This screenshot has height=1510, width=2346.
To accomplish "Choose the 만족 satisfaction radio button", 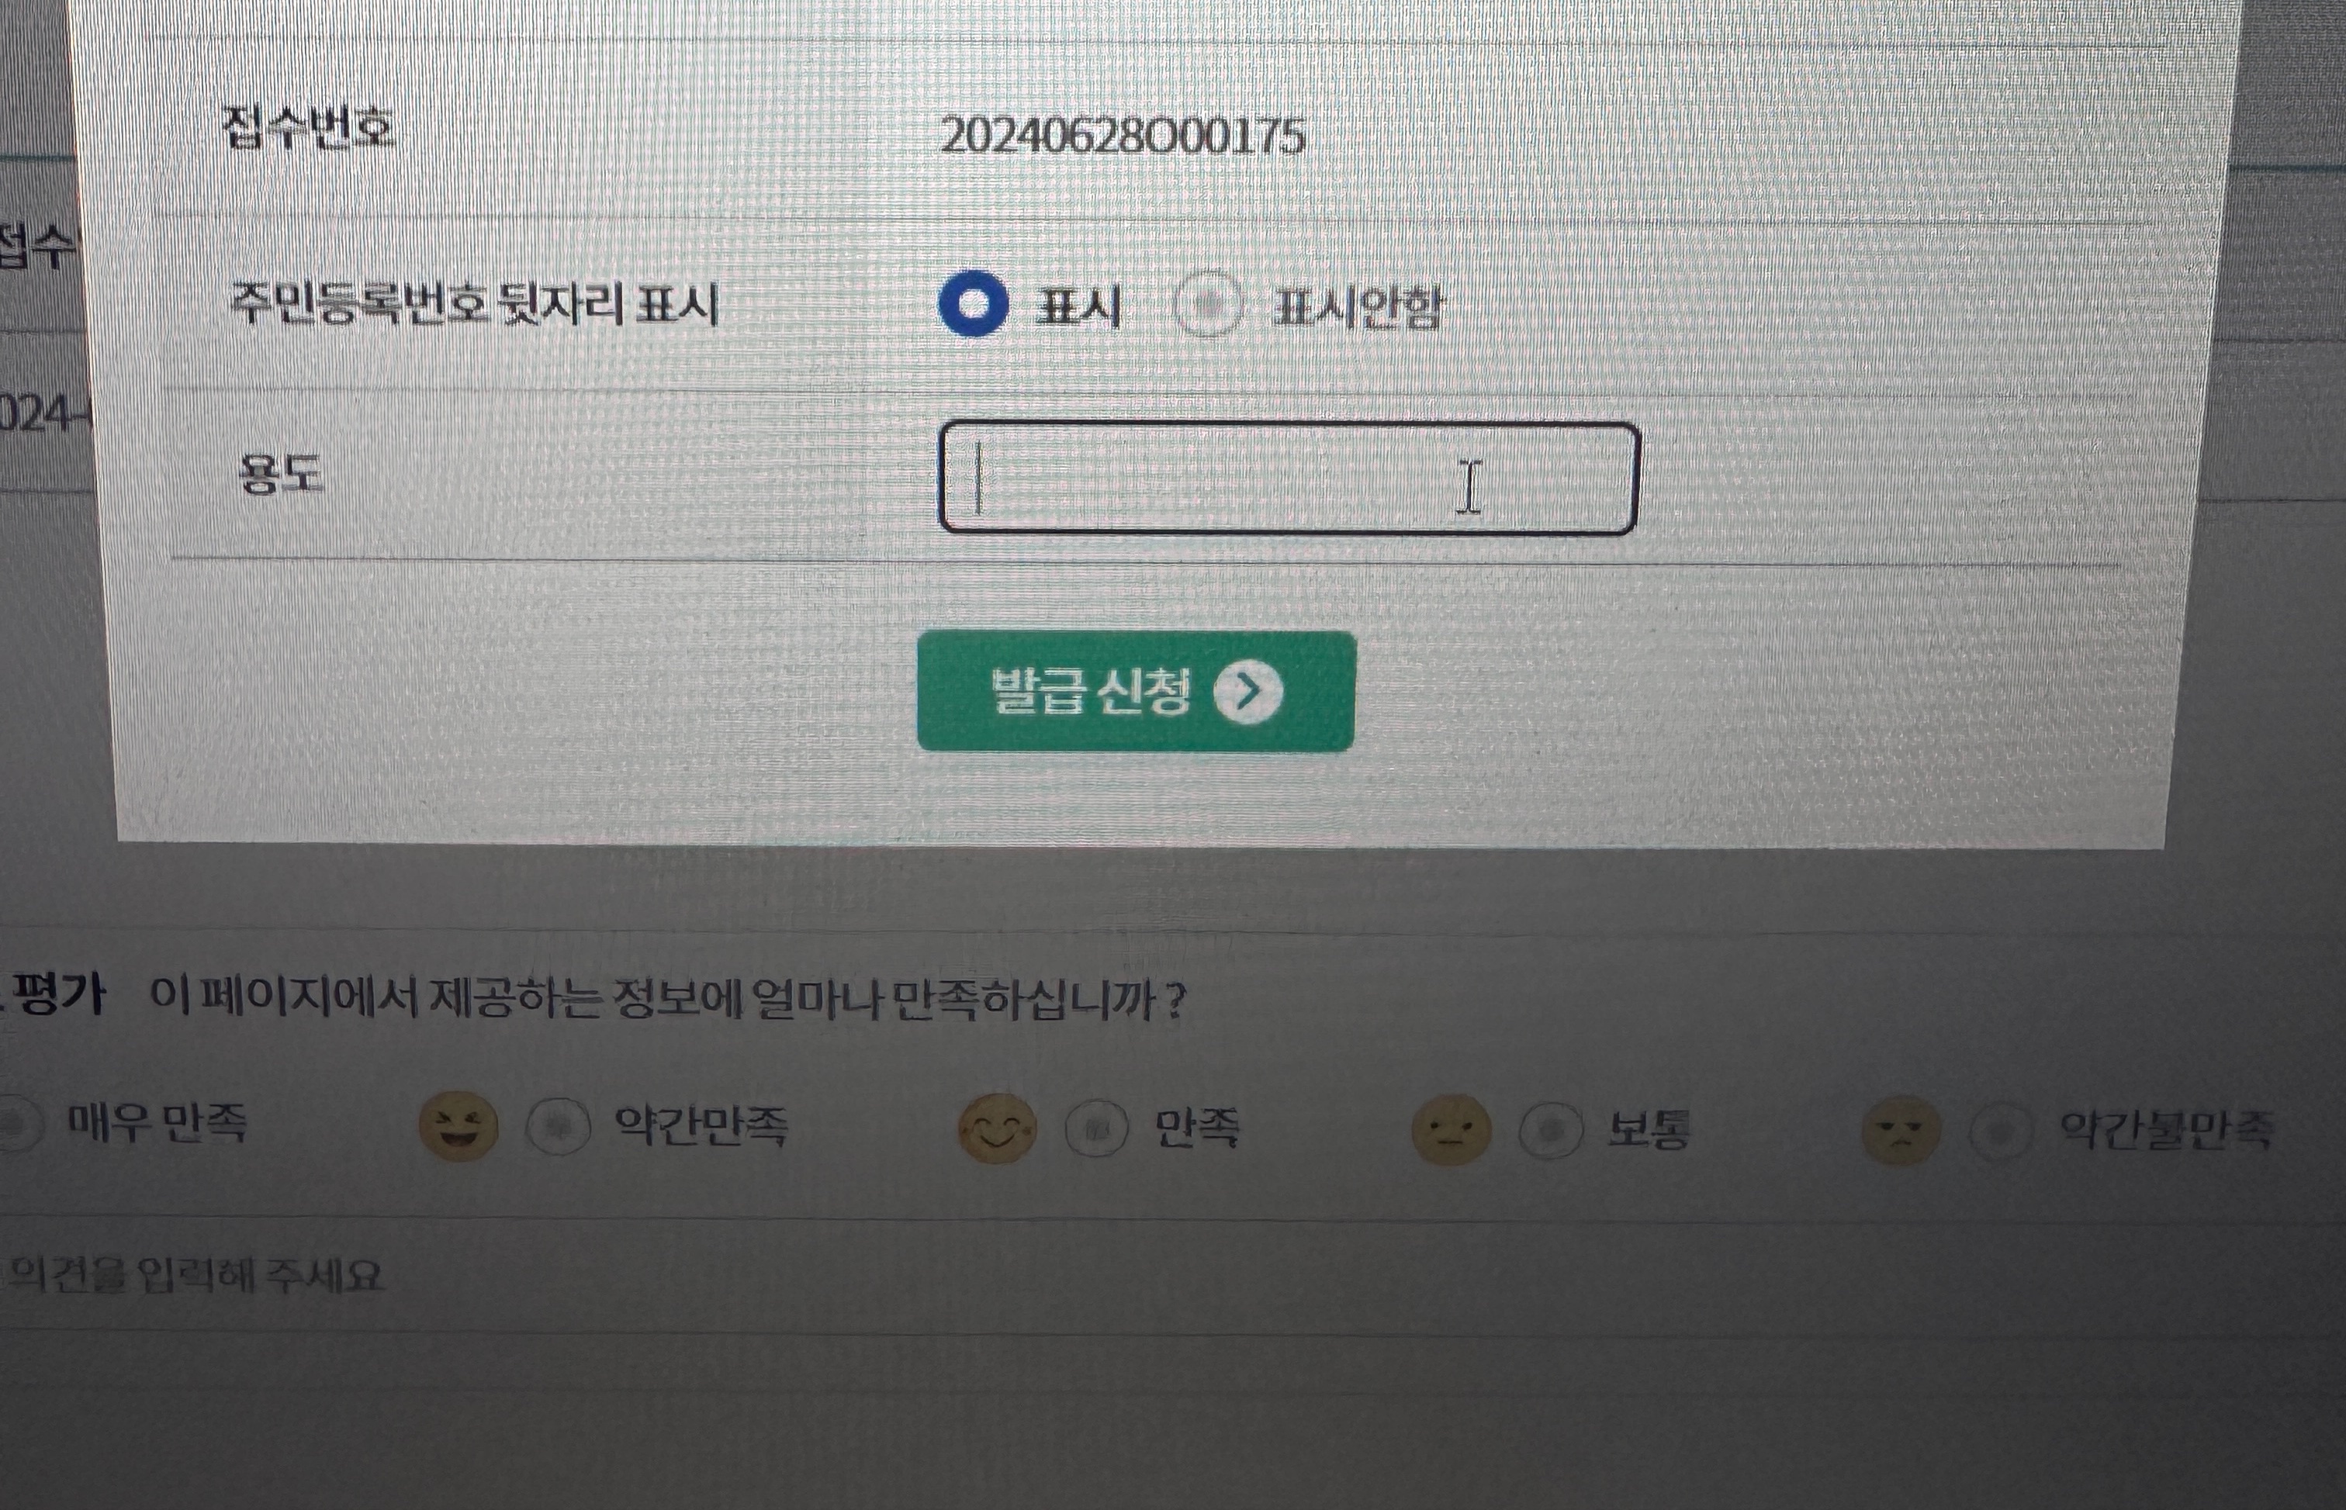I will click(1096, 1128).
